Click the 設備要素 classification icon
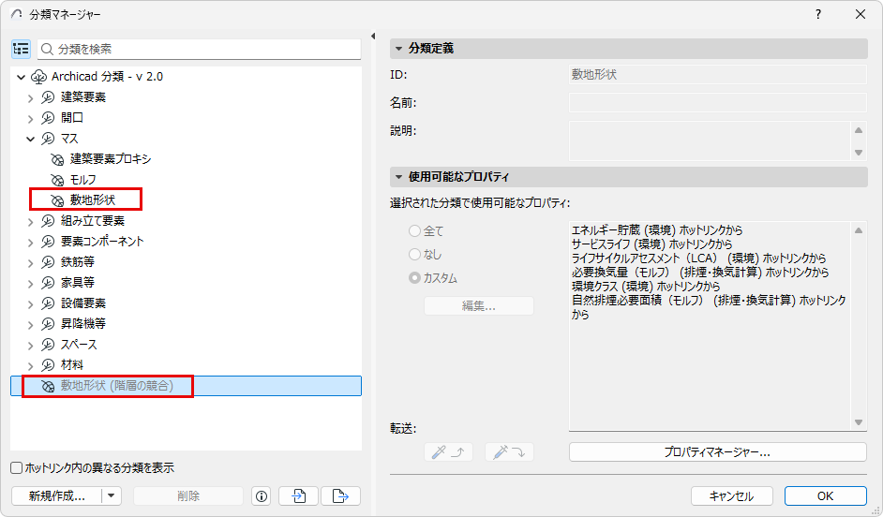The width and height of the screenshot is (883, 517). pyautogui.click(x=48, y=303)
